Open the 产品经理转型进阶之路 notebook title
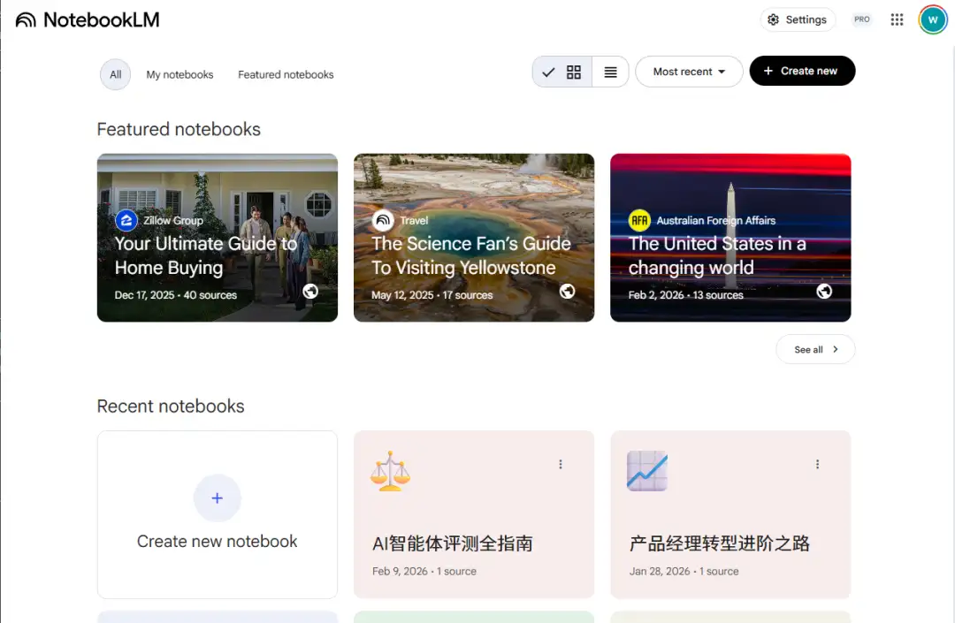 click(719, 543)
